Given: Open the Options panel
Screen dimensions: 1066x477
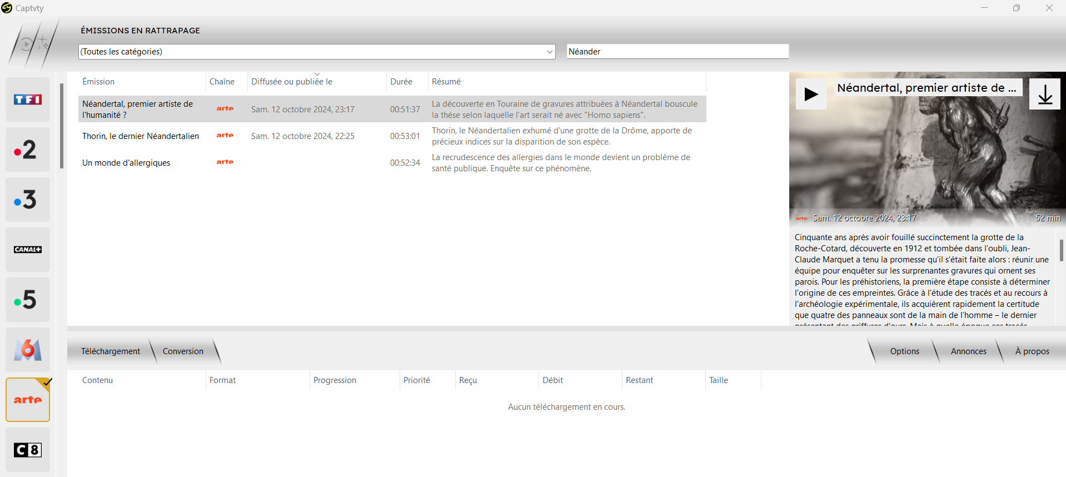Looking at the screenshot, I should click(x=904, y=351).
